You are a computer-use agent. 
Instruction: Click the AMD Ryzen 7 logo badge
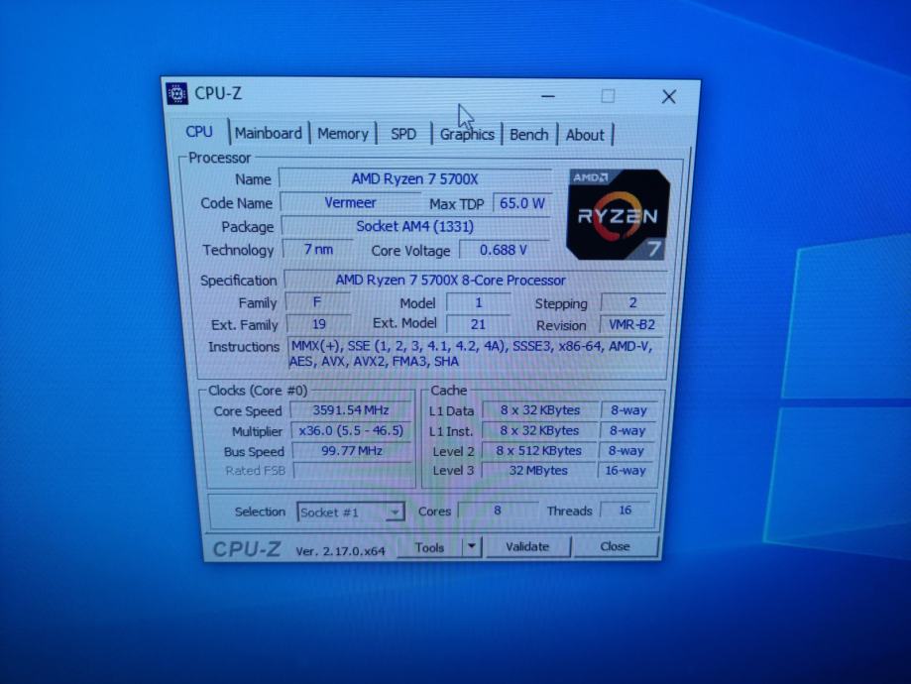[619, 214]
